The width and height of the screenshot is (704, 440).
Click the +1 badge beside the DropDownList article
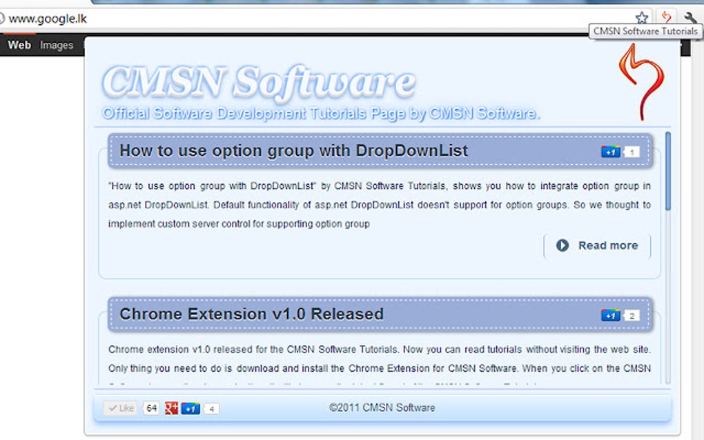610,152
